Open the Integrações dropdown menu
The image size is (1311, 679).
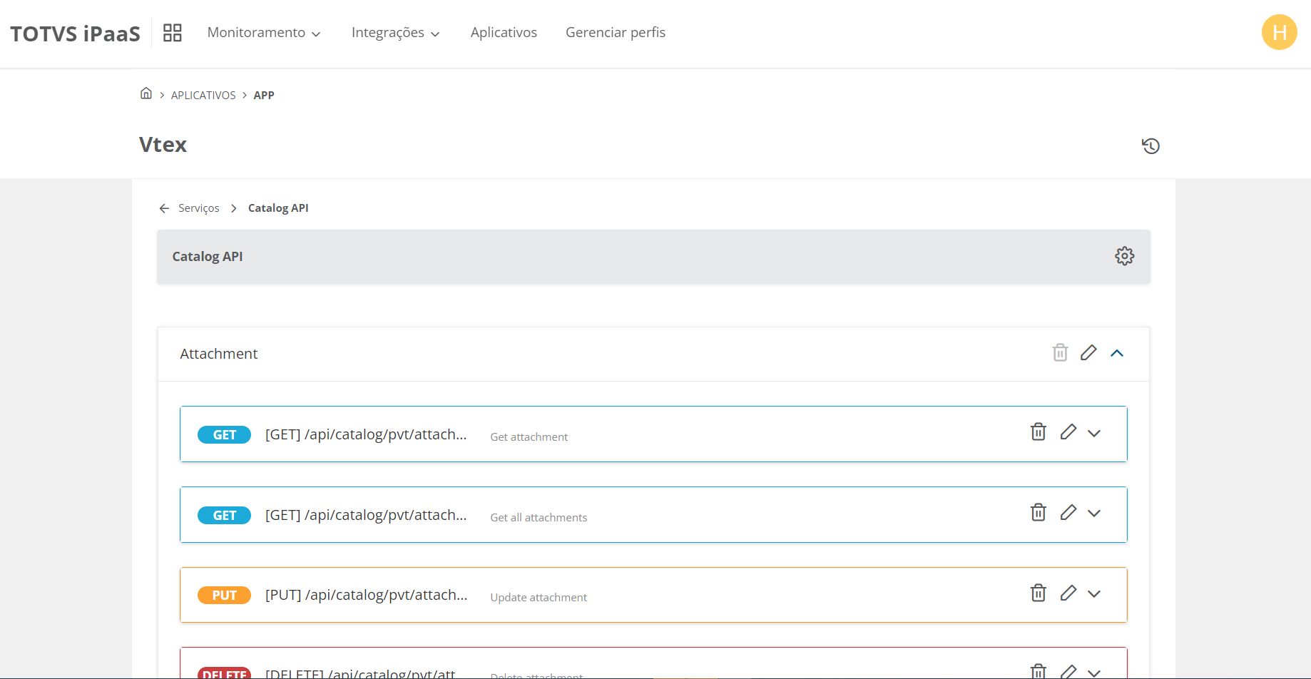tap(395, 33)
